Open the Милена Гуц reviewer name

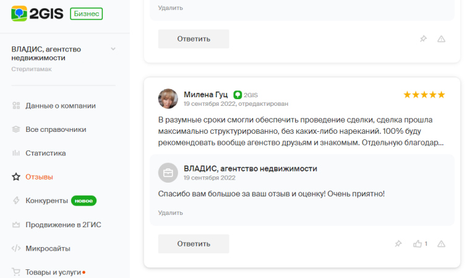[206, 95]
